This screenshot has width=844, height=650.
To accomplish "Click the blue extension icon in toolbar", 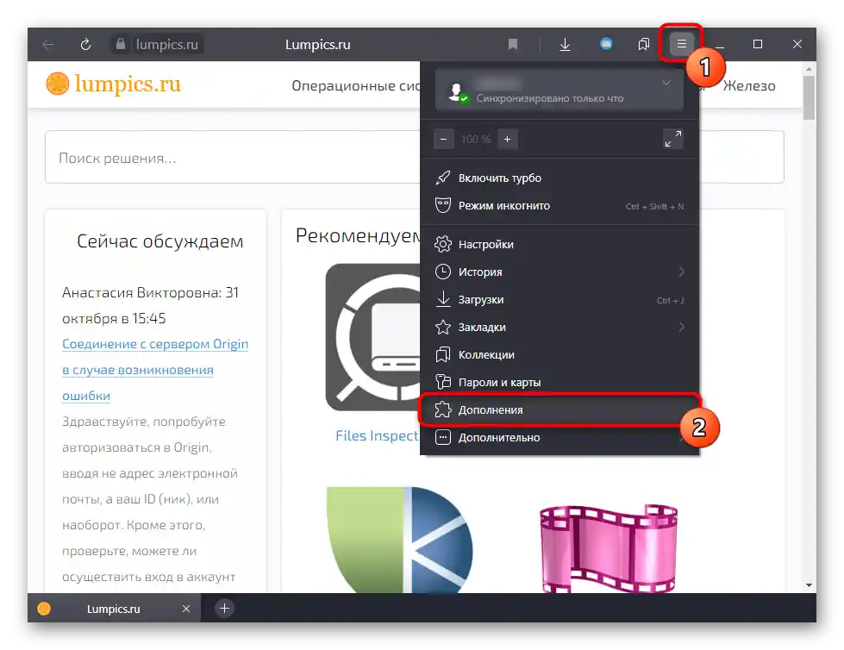I will pyautogui.click(x=605, y=44).
